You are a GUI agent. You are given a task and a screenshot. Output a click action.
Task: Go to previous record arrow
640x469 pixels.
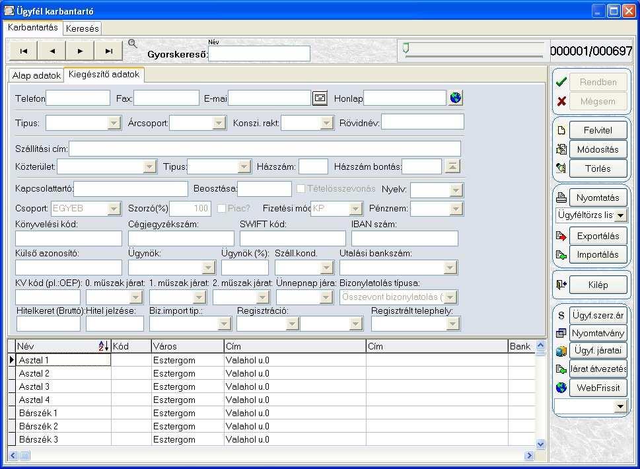tap(52, 51)
